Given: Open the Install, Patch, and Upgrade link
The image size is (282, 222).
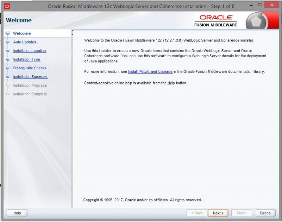Looking at the screenshot, I should pos(150,72).
